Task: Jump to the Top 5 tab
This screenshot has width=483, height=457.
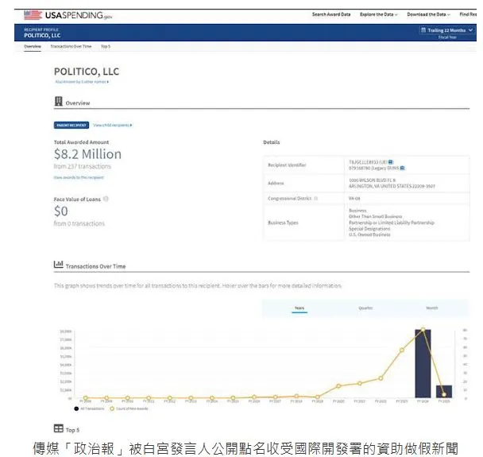Action: tap(106, 47)
